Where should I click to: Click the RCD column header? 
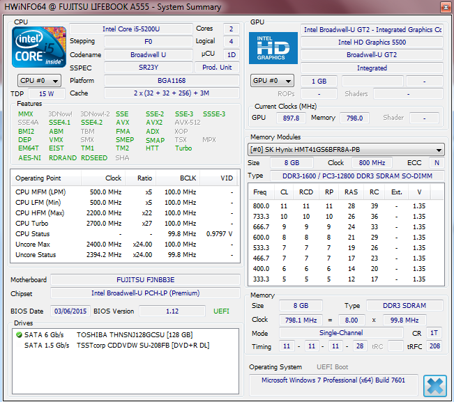click(x=306, y=192)
